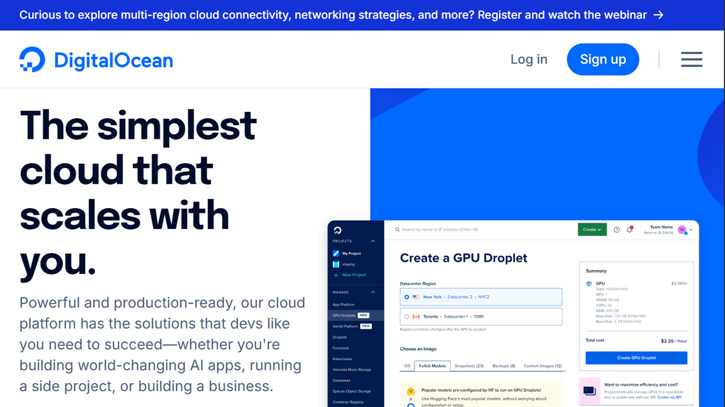Click the TN team avatar
Viewport: 725px width, 407px height.
tap(682, 229)
